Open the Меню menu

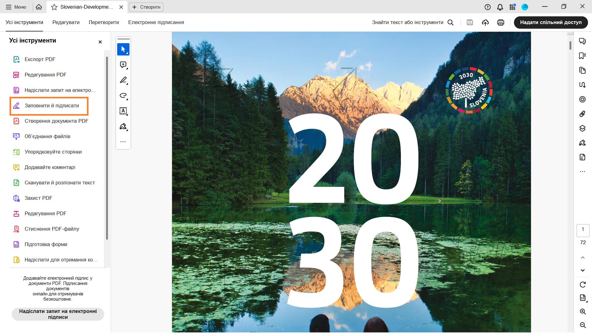[16, 7]
